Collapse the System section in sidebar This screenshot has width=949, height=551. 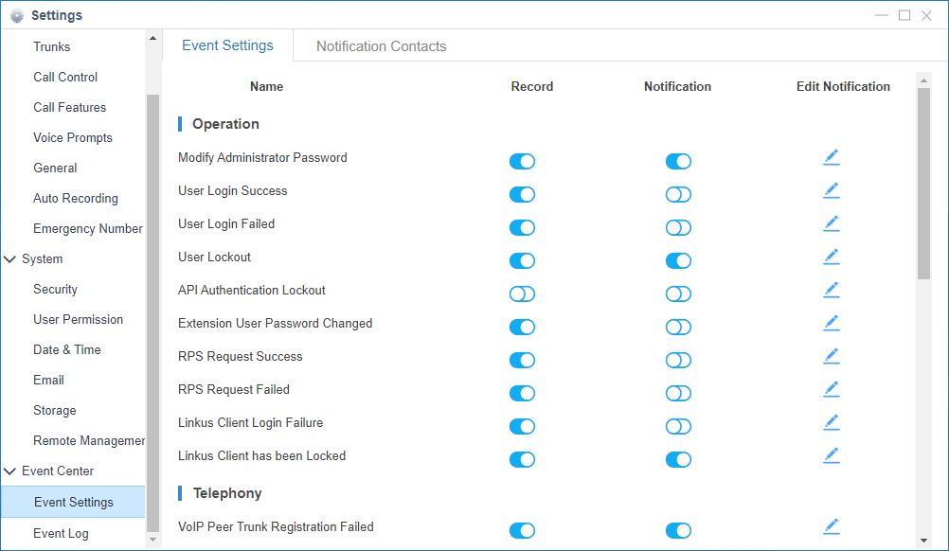10,259
